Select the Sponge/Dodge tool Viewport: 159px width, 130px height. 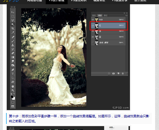click(x=13, y=65)
